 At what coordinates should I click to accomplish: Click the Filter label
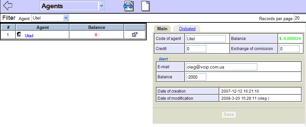[x=9, y=18]
